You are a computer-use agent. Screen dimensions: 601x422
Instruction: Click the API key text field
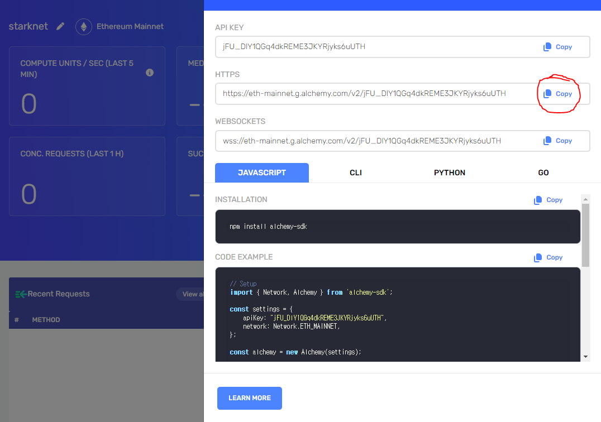[x=403, y=47]
